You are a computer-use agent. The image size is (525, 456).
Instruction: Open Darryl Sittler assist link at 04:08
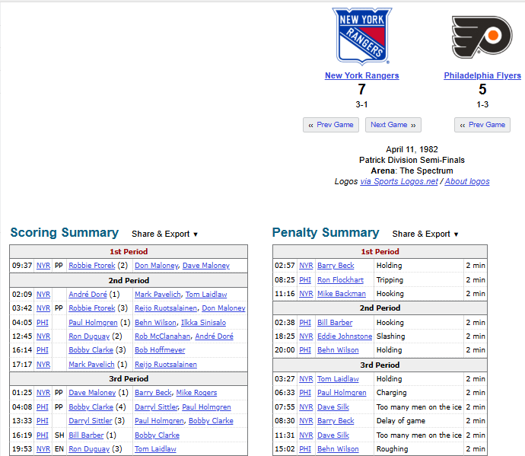click(x=157, y=407)
